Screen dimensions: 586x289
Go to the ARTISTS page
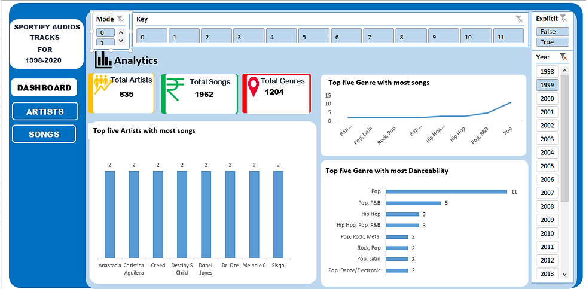click(45, 111)
